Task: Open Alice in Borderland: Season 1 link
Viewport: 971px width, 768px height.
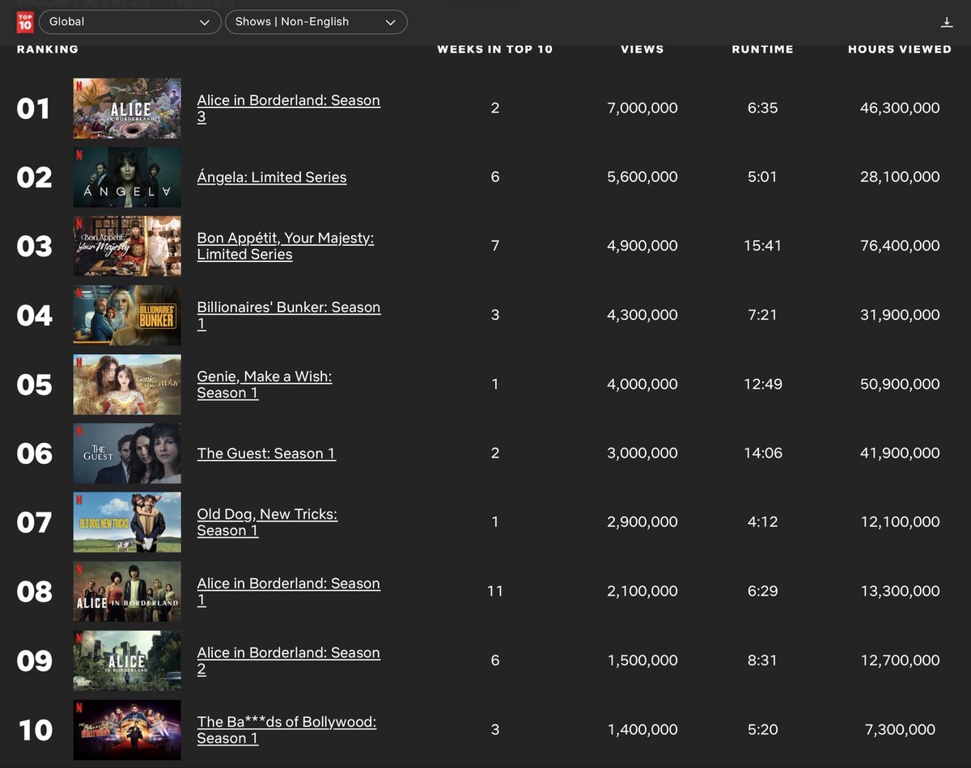Action: click(x=289, y=591)
